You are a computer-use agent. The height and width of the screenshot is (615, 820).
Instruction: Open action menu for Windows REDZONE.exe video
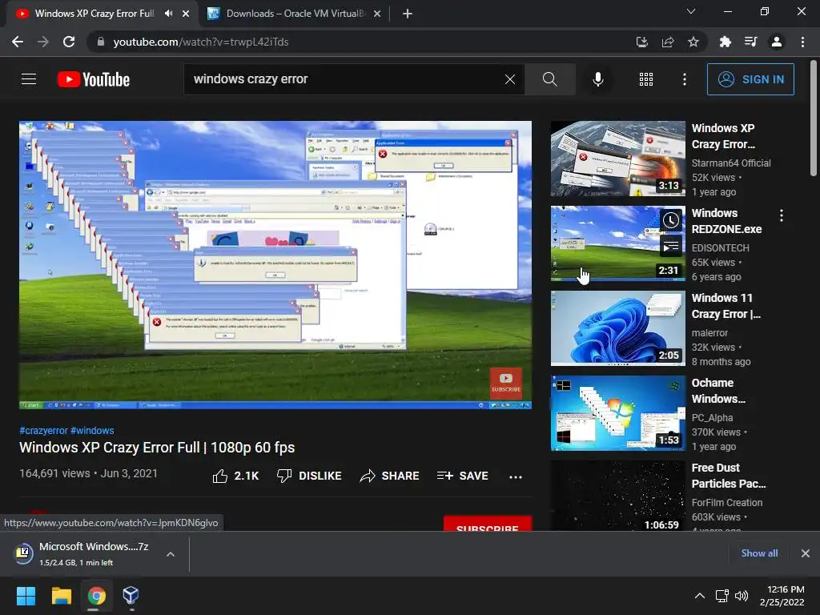tap(782, 215)
